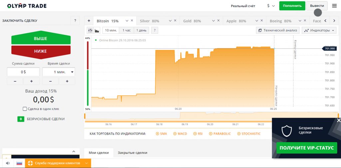
Task: Open the Индикаторы dropdown
Action: [x=319, y=30]
